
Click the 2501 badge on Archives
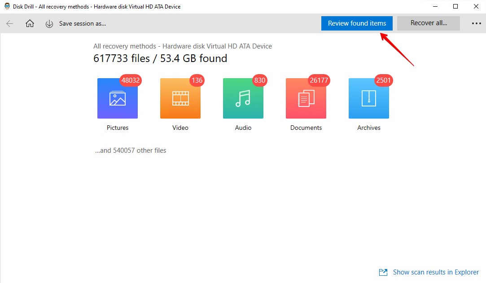coord(383,80)
